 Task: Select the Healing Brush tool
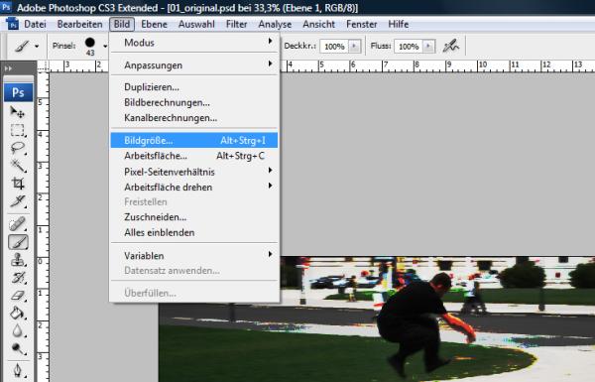(x=18, y=224)
